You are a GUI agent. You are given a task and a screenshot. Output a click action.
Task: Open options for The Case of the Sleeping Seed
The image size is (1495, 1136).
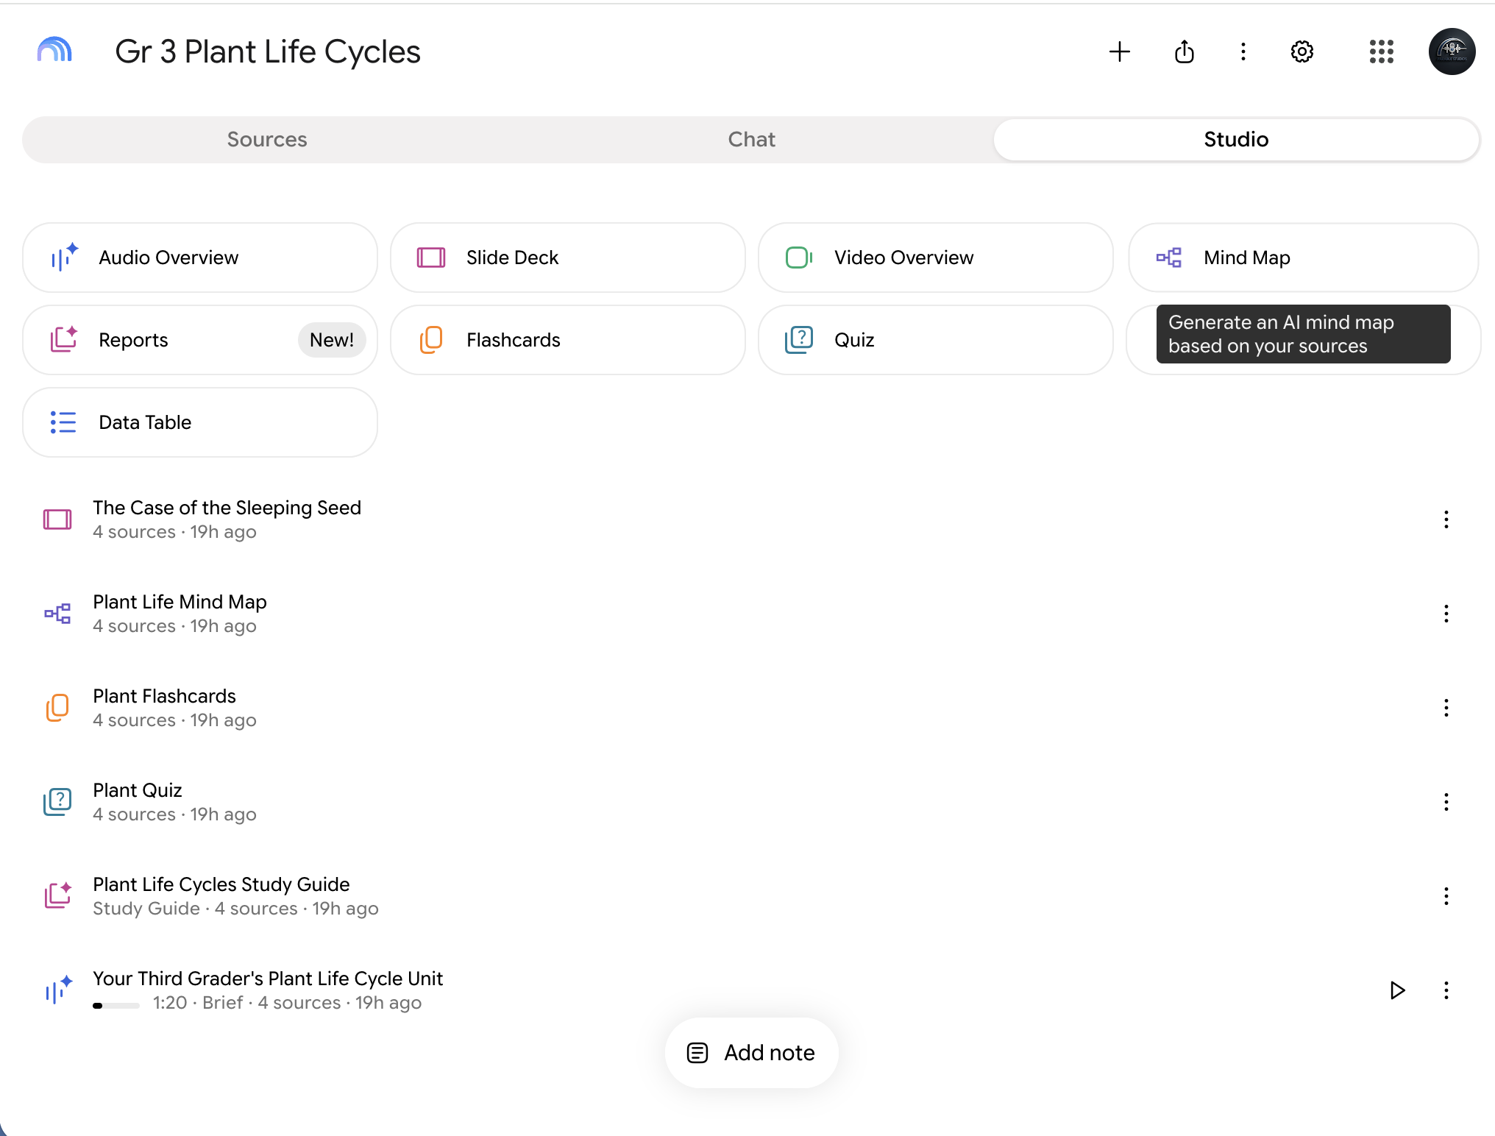1446,519
